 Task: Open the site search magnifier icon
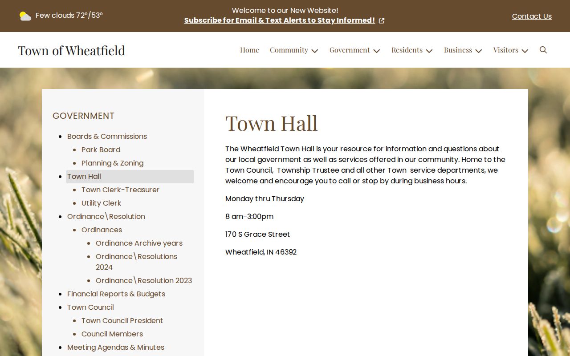[543, 50]
